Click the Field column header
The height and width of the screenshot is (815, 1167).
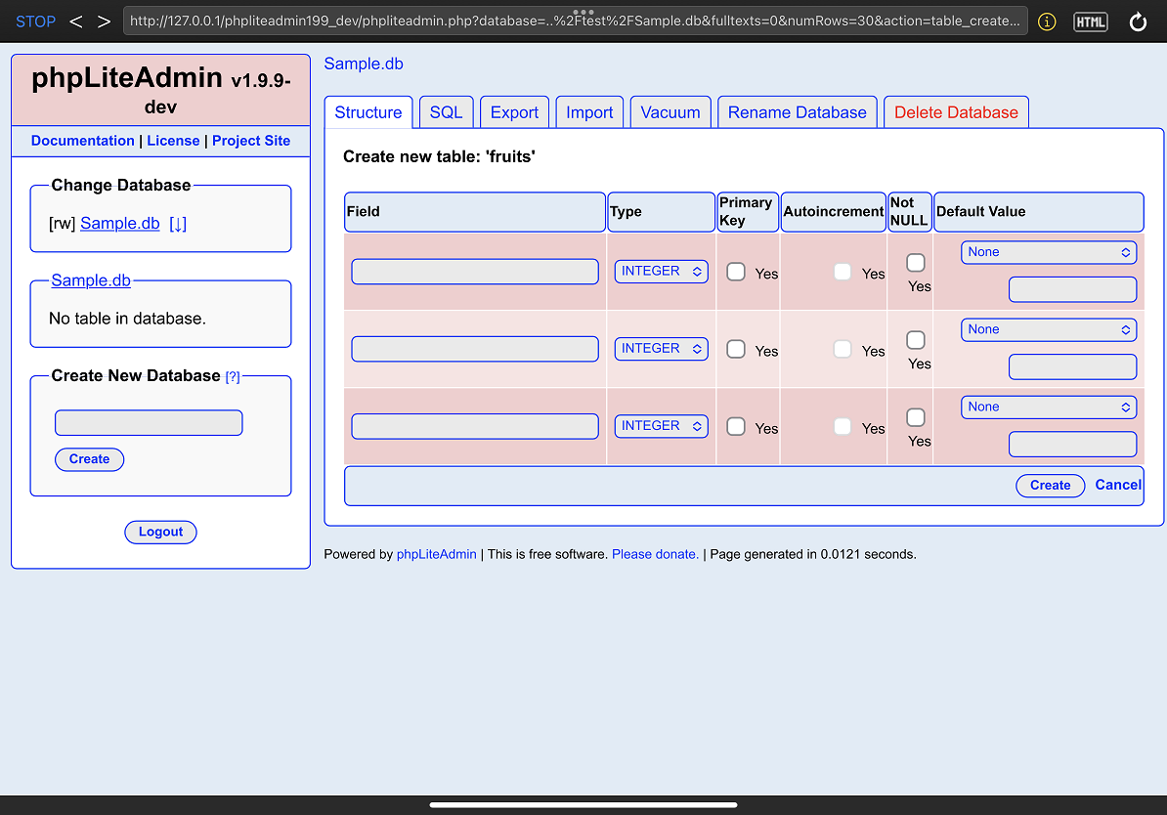coord(475,212)
